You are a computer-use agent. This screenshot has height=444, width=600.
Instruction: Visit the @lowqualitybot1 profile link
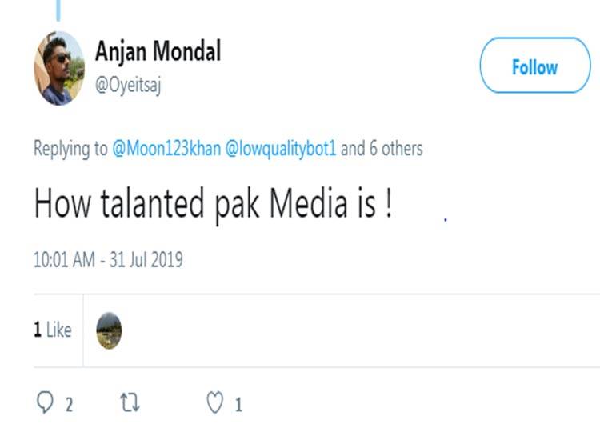click(282, 149)
